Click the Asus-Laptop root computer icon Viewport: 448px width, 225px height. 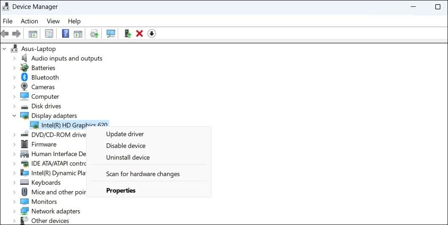[x=14, y=49]
